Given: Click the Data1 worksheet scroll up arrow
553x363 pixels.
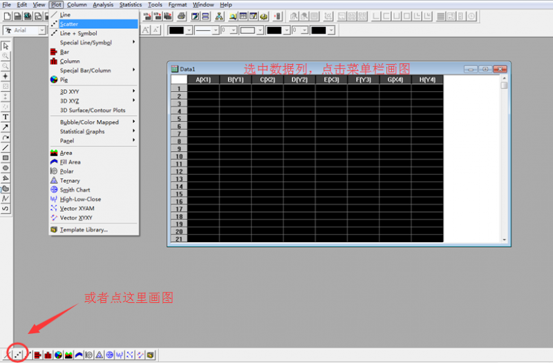Looking at the screenshot, I should [x=505, y=78].
